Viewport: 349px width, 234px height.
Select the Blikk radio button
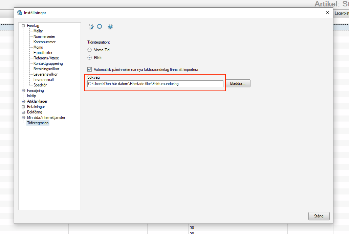[x=89, y=57]
